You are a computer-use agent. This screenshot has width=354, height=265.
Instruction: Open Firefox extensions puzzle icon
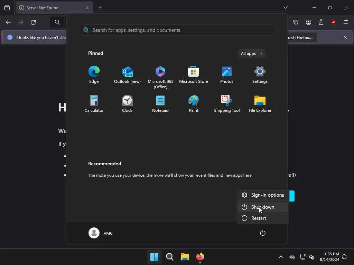click(321, 22)
